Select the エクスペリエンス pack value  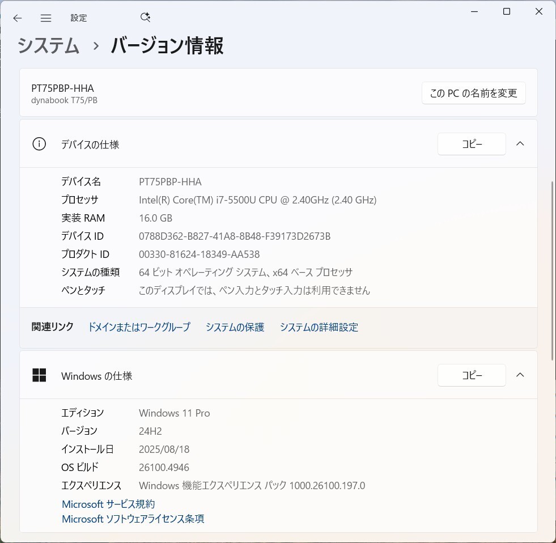pos(252,486)
